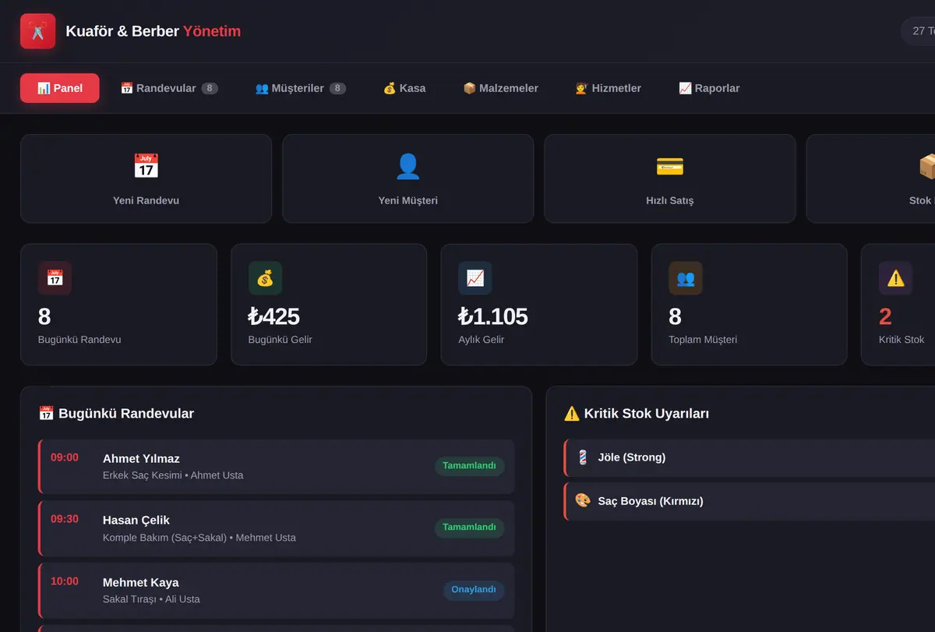Click customer name Mehmet Kaya
Screen dimensions: 935x632
pos(141,582)
